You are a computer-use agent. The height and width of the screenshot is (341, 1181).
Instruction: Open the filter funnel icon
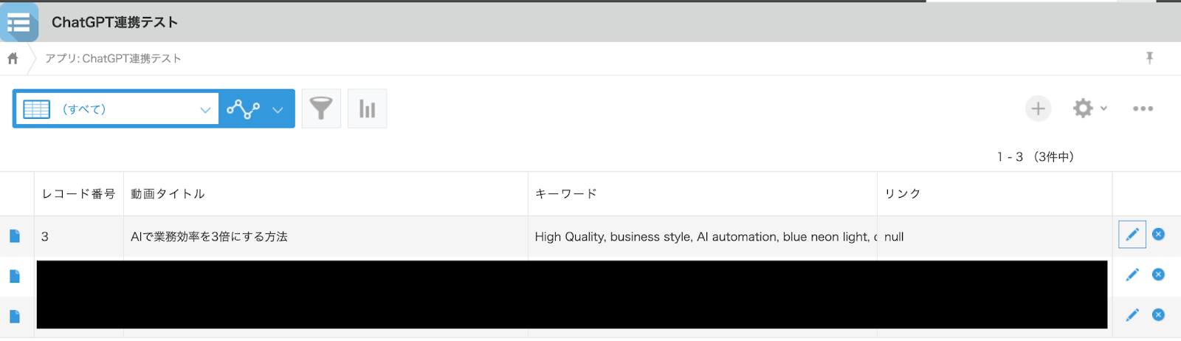tap(321, 109)
